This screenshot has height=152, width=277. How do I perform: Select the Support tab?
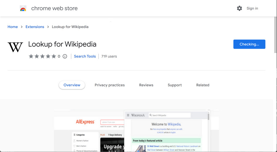[x=175, y=85]
